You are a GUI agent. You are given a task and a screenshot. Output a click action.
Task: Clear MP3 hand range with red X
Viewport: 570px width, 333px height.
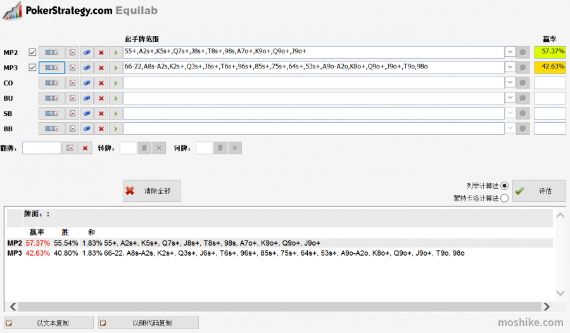[x=101, y=68]
